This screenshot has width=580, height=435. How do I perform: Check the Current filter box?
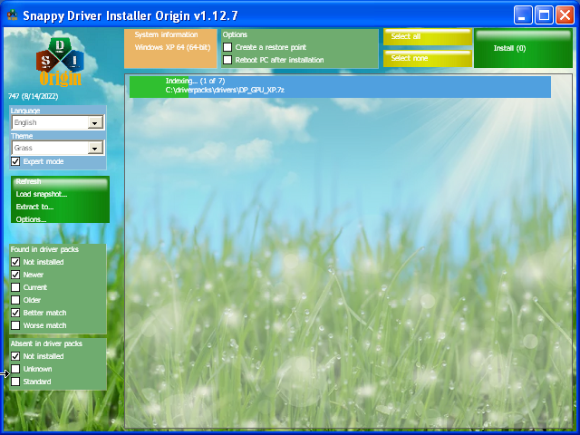pos(15,287)
